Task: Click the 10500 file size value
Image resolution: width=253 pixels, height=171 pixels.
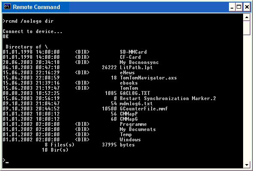Action: 109,109
